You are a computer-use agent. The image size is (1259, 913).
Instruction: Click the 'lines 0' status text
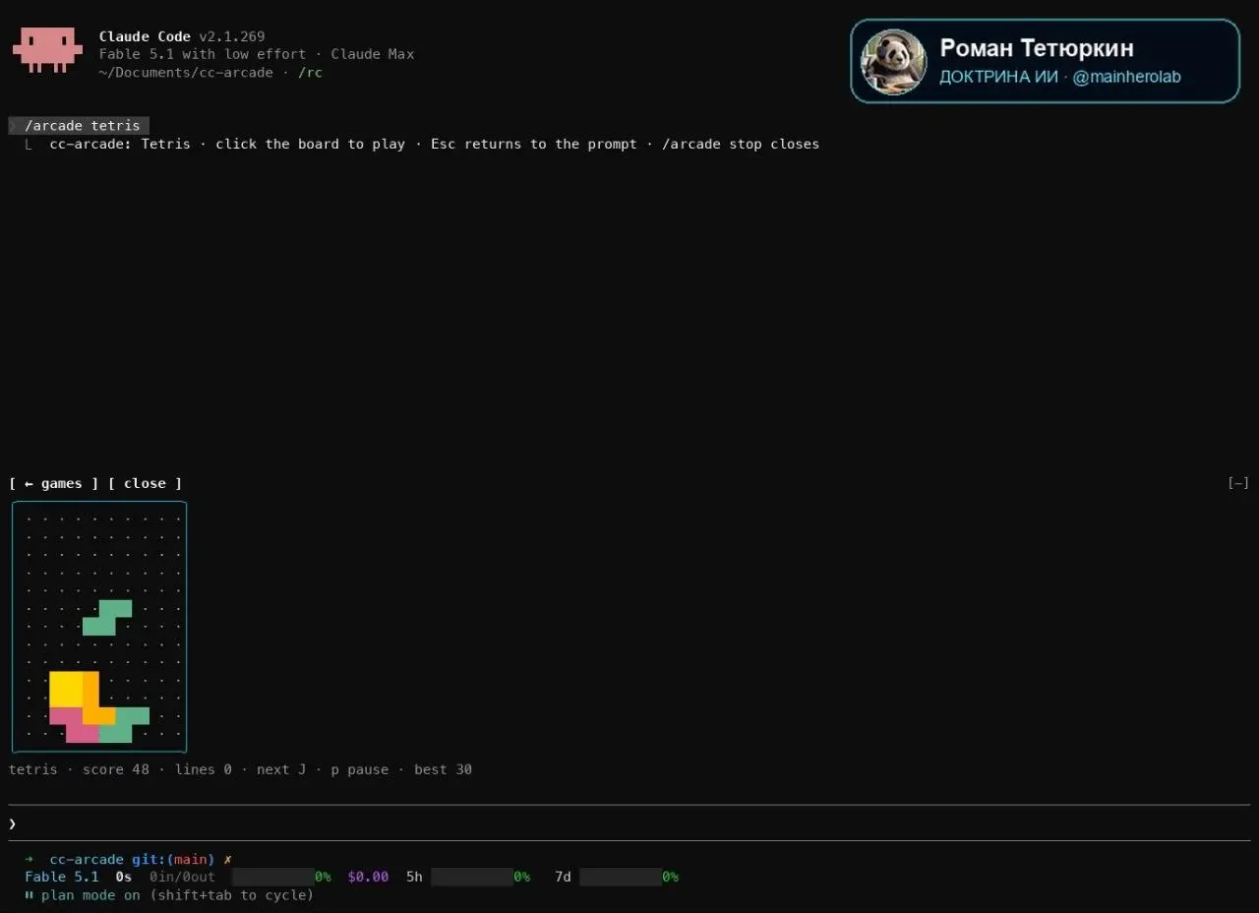point(204,769)
